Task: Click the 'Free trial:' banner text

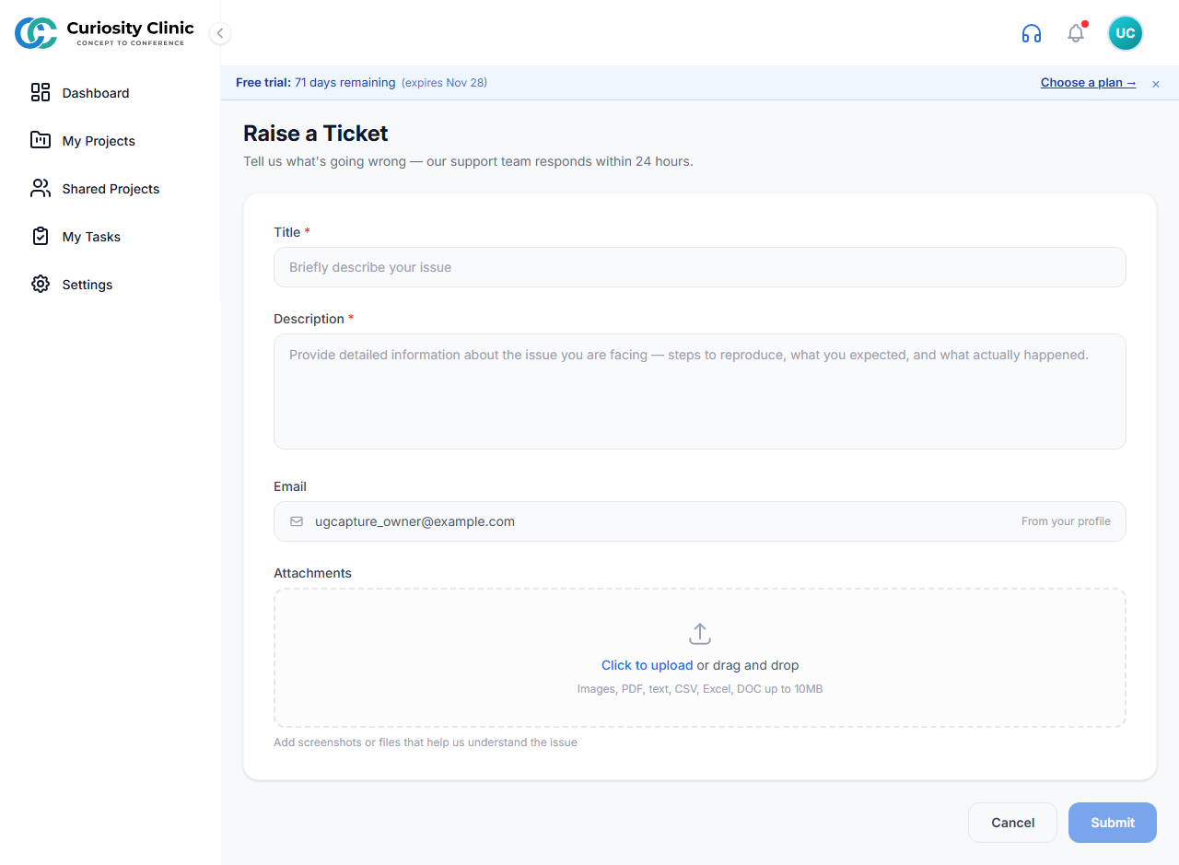Action: (263, 82)
